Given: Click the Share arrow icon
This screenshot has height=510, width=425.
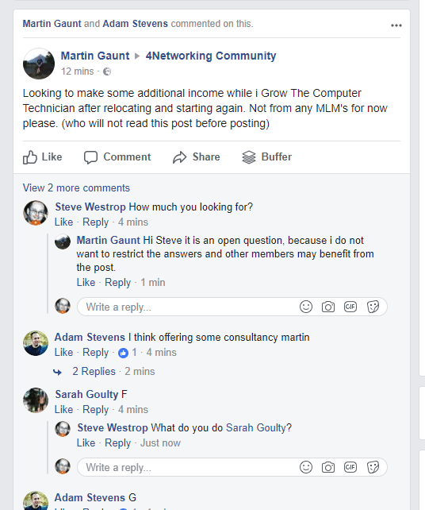Looking at the screenshot, I should pyautogui.click(x=179, y=157).
